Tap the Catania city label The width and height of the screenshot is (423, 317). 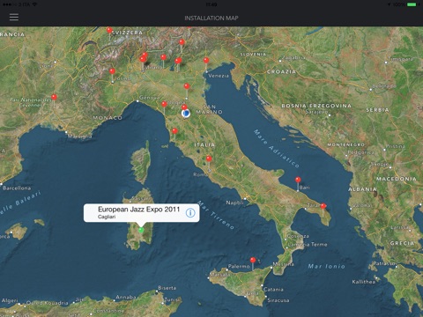tap(273, 290)
